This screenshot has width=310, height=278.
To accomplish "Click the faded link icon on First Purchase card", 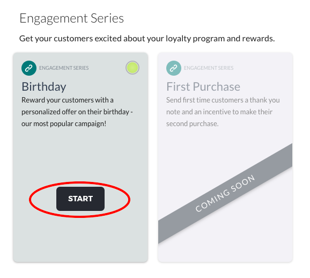I will (x=174, y=68).
